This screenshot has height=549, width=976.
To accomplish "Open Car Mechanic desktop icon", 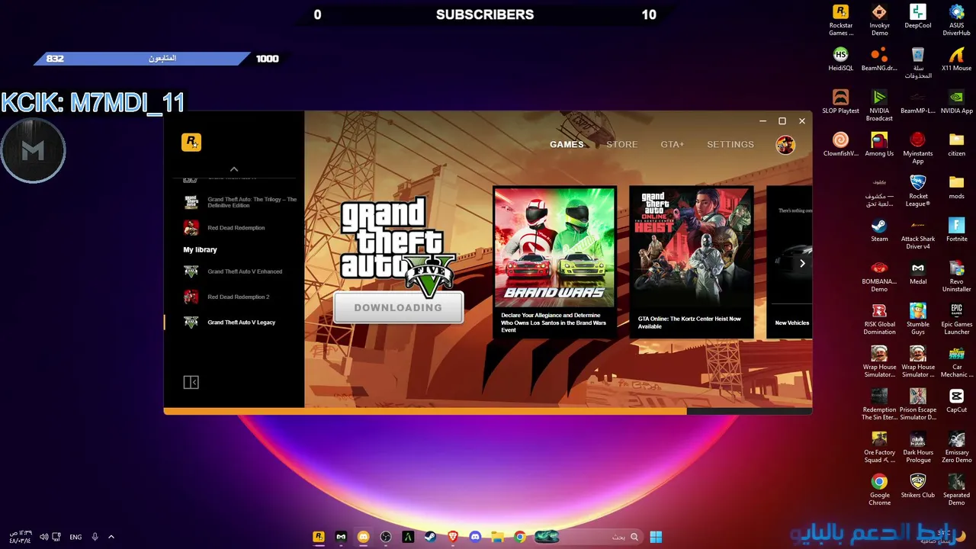I will [x=956, y=361].
